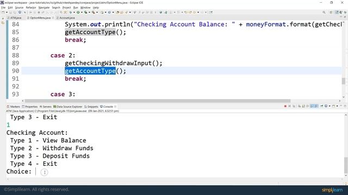Image resolution: width=348 pixels, height=195 pixels.
Task: Open the Navigate menu
Action: (x=44, y=8)
